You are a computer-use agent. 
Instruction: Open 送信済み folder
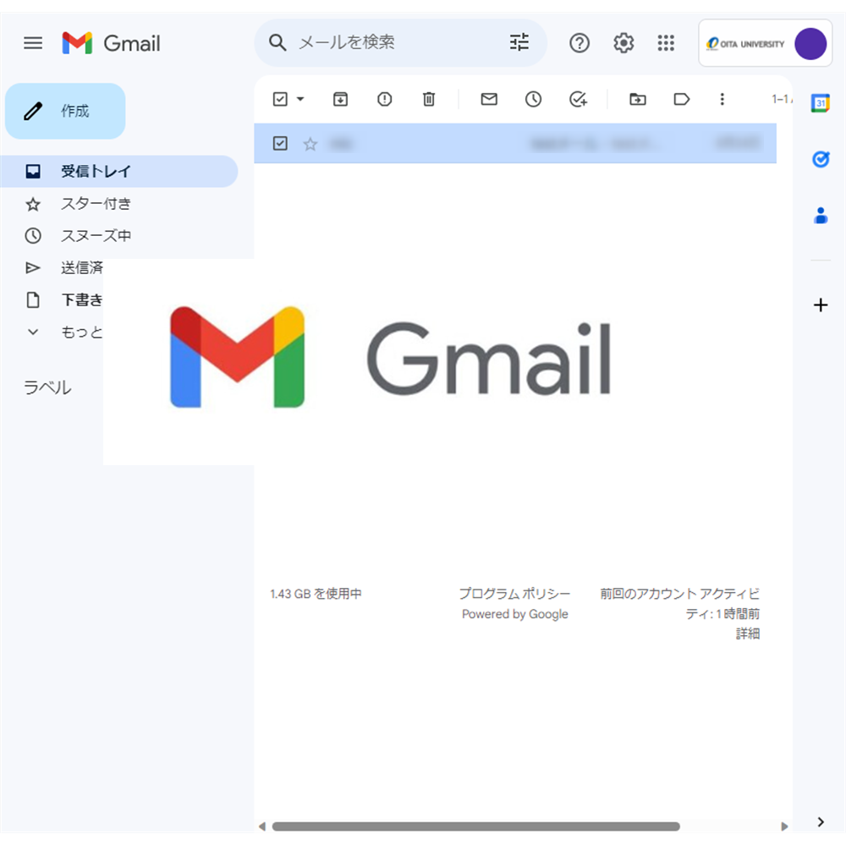click(65, 267)
